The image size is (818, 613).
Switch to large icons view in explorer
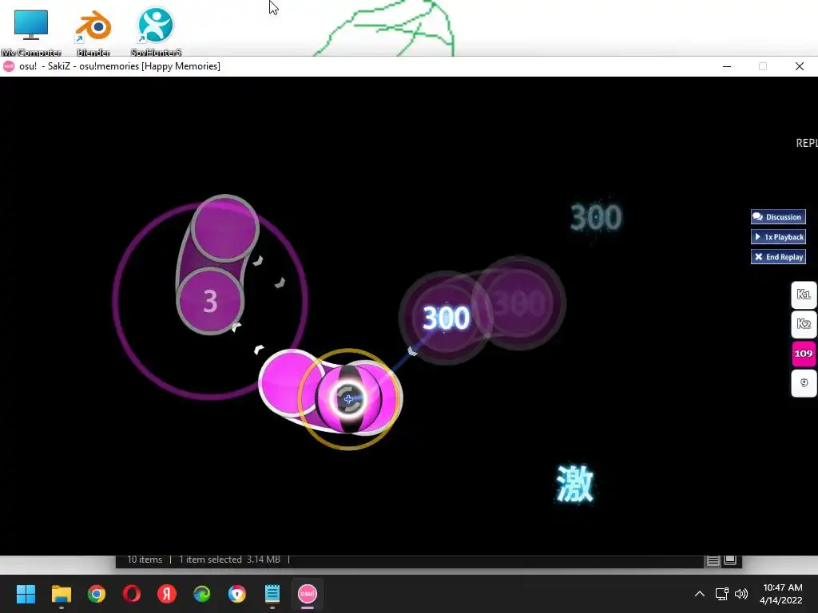(730, 560)
